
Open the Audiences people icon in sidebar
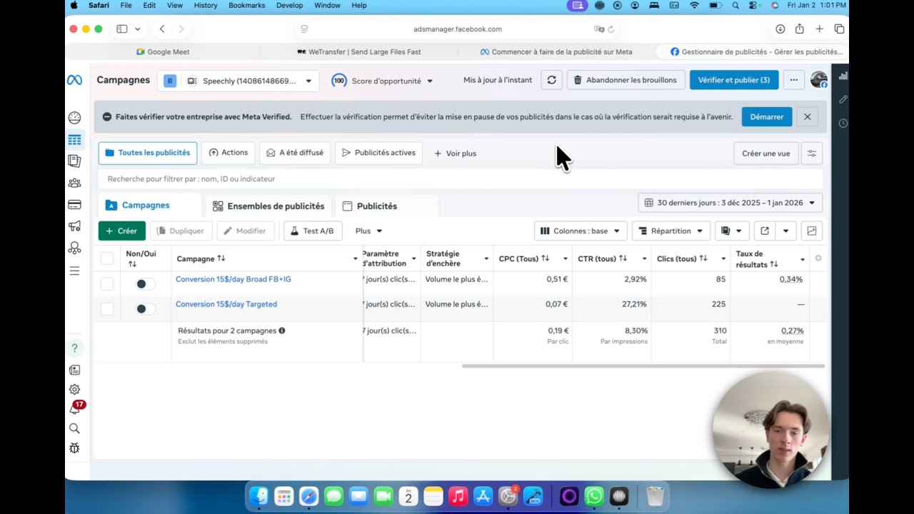(x=74, y=183)
